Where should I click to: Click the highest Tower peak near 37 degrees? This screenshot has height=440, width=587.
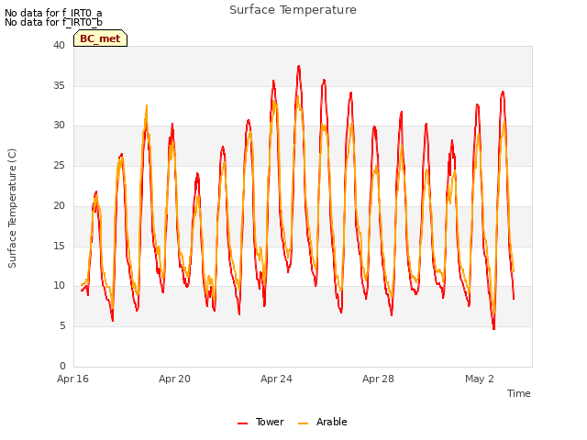coord(299,67)
